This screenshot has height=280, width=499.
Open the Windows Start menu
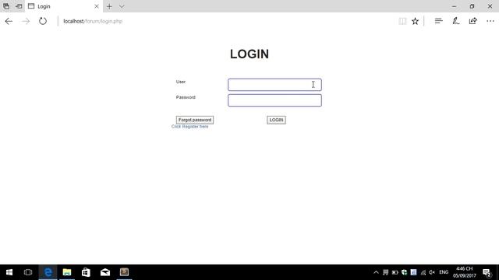pyautogui.click(x=9, y=272)
